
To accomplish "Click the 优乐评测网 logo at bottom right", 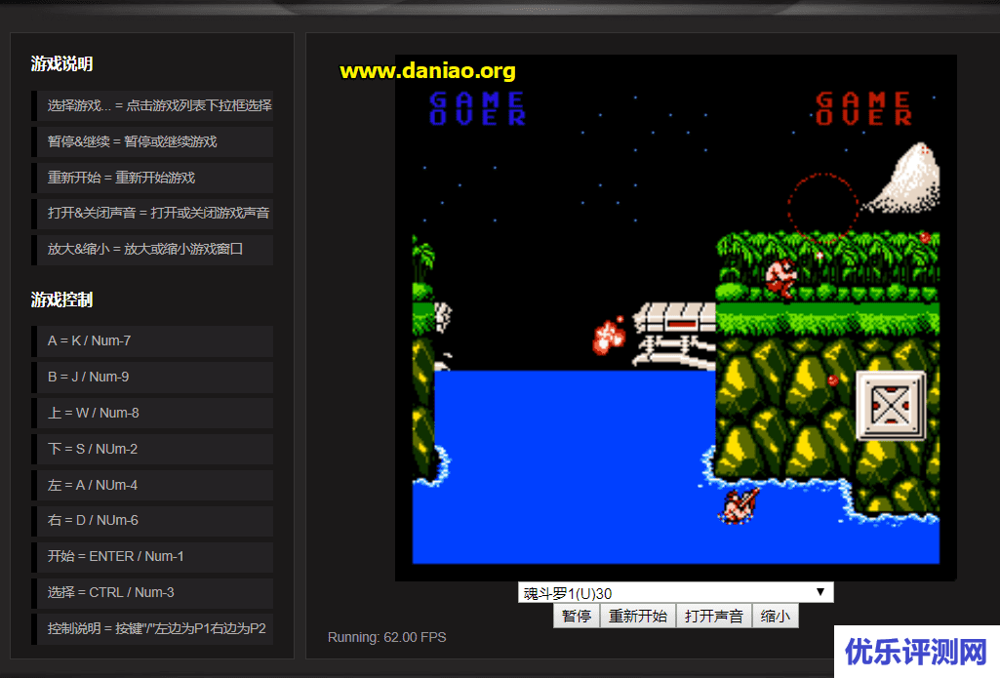I will [916, 651].
